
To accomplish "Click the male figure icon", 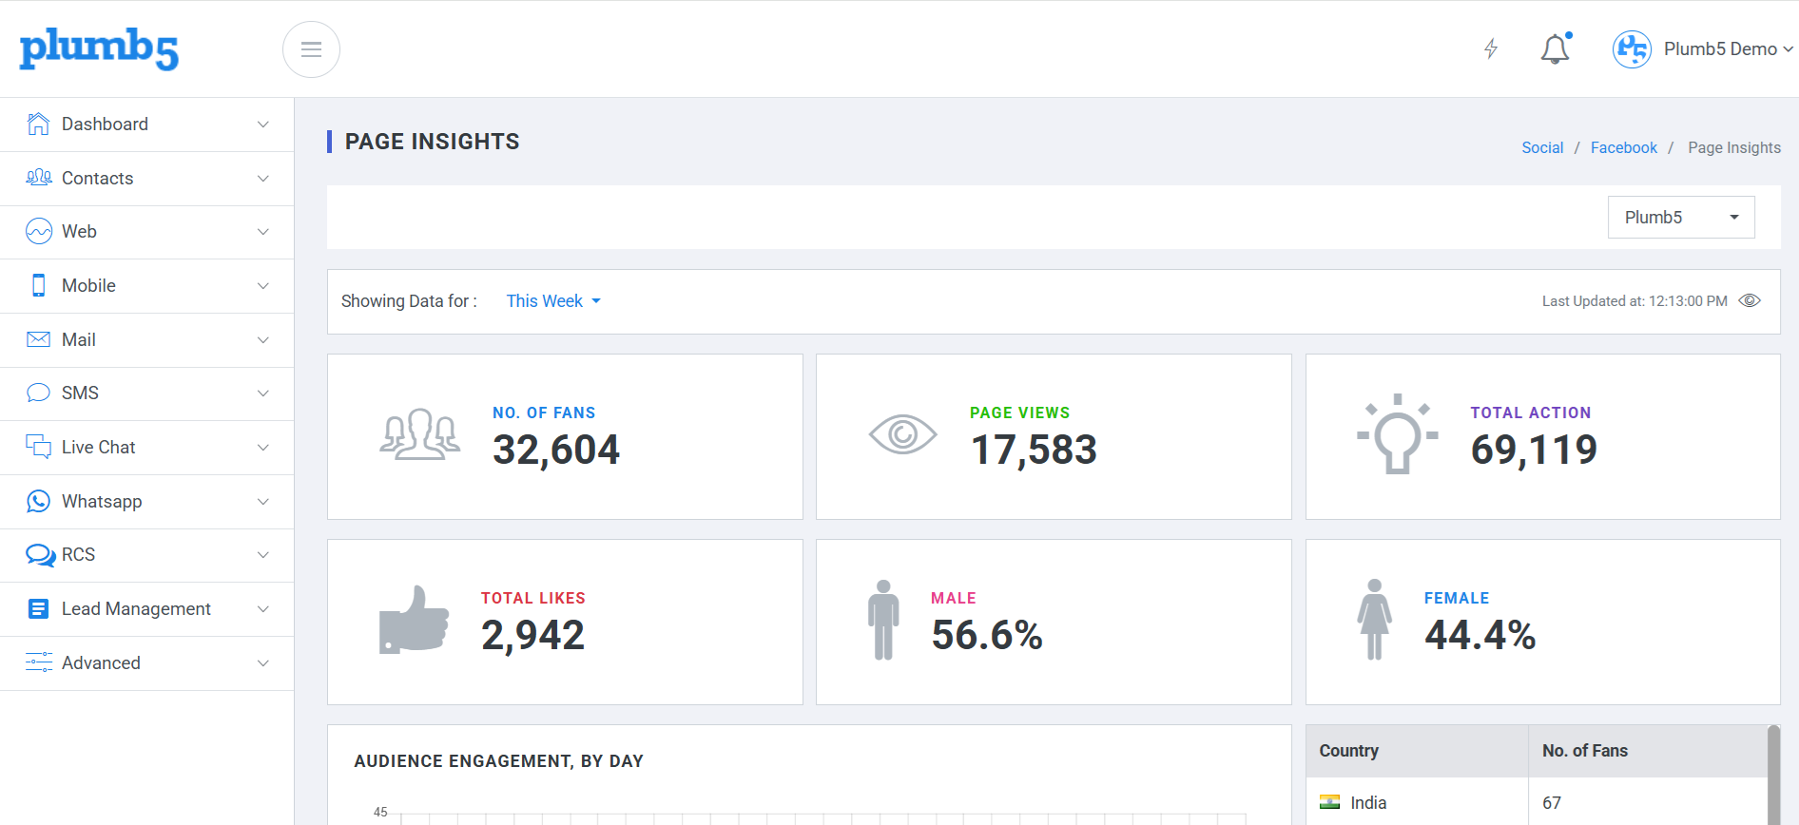I will (883, 620).
